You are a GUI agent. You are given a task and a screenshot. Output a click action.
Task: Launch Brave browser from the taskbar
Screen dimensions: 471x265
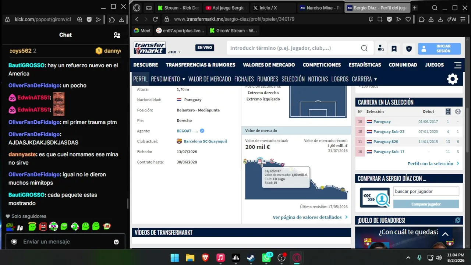pyautogui.click(x=205, y=258)
